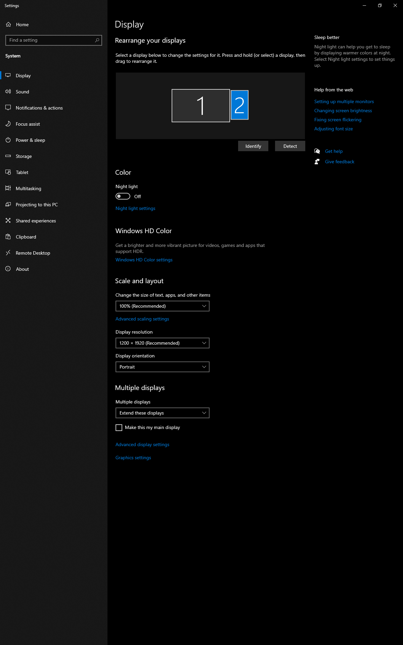Restore down the Settings window
This screenshot has width=403, height=645.
coord(380,5)
